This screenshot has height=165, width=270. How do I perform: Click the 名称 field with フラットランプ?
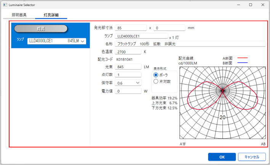(x=190, y=44)
